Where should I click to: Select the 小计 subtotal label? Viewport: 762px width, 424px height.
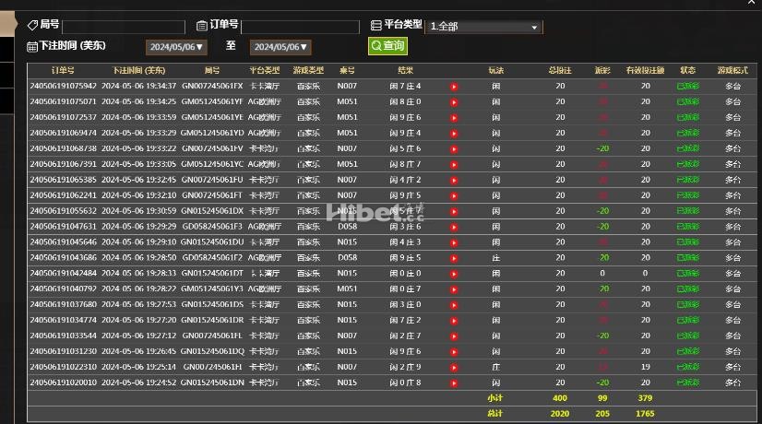495,398
